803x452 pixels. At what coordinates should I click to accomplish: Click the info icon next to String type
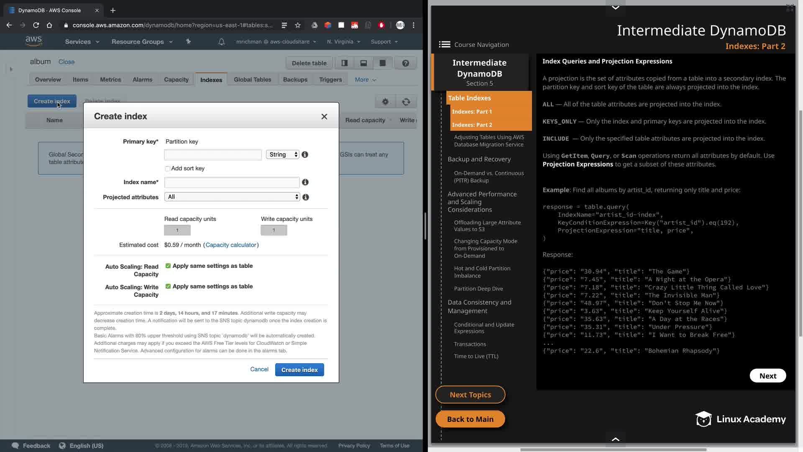coord(305,154)
